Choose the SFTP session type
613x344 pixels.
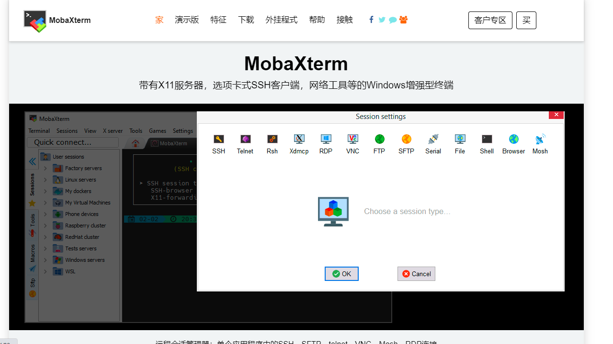pos(406,143)
